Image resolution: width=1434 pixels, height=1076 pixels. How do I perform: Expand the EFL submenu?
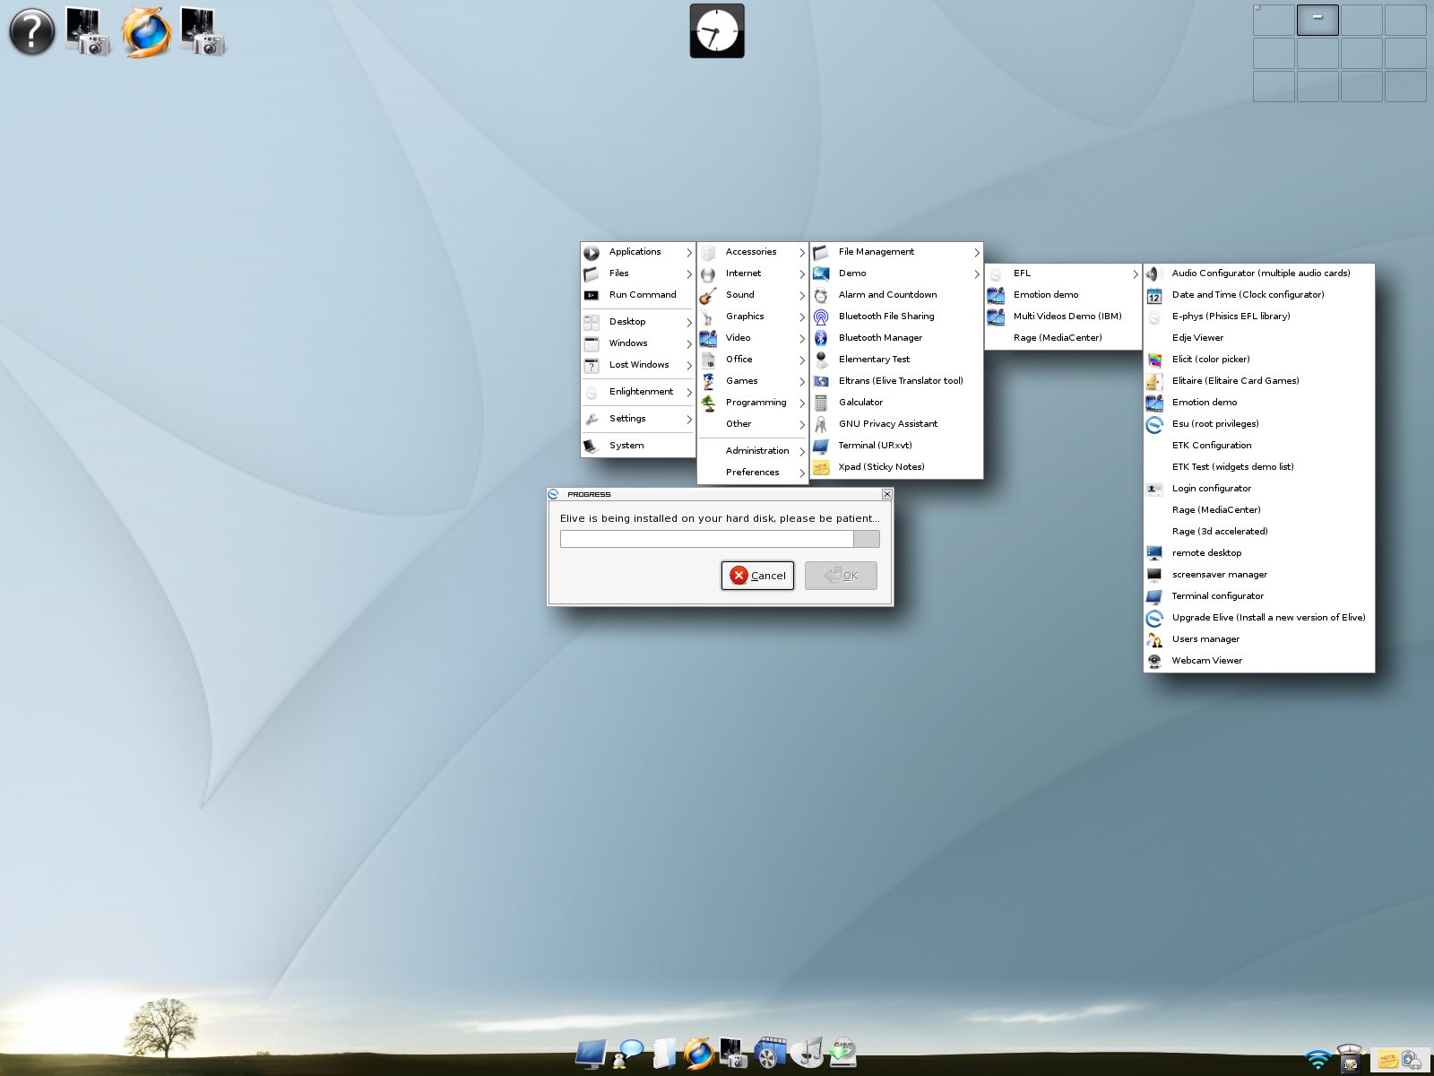(1063, 273)
